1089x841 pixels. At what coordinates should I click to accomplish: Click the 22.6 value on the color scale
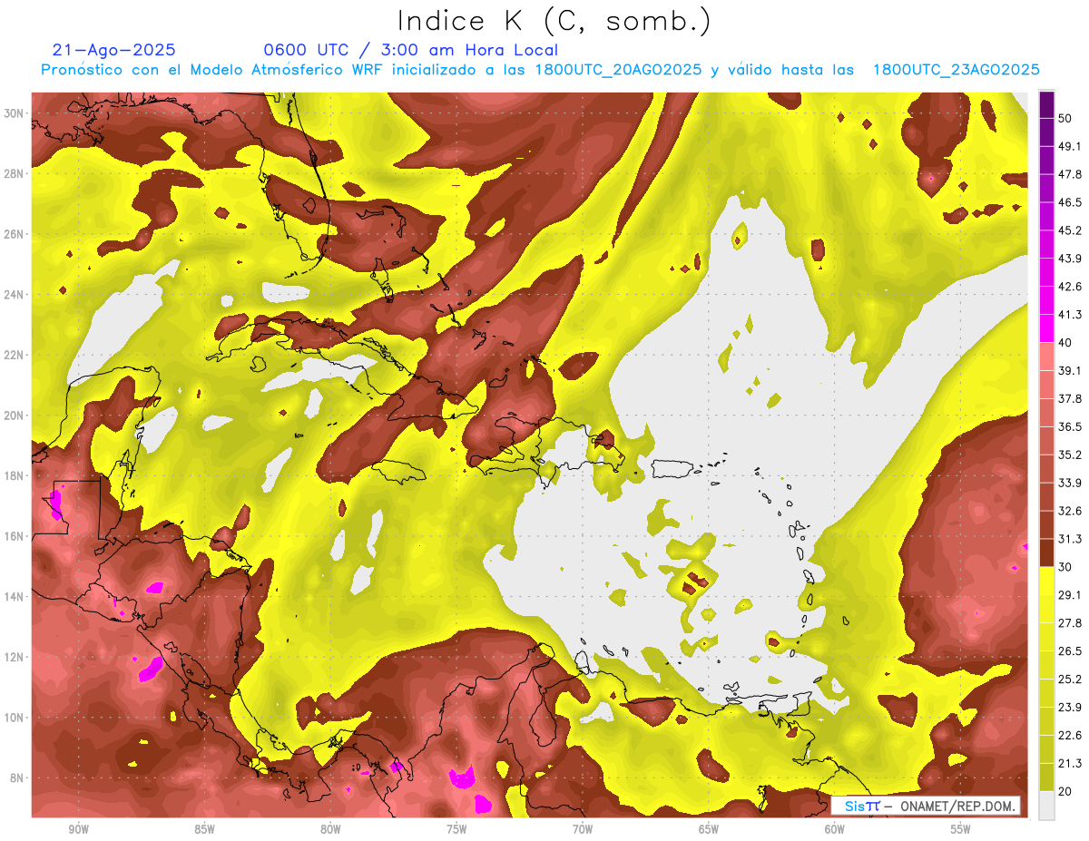(x=1069, y=735)
